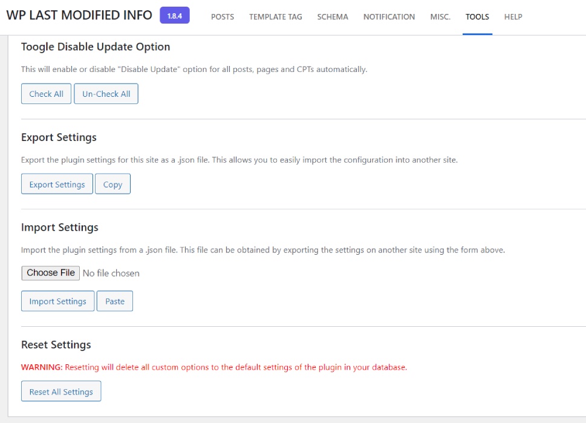Click the red WARNING reset message
Image resolution: width=586 pixels, height=423 pixels.
click(x=213, y=367)
